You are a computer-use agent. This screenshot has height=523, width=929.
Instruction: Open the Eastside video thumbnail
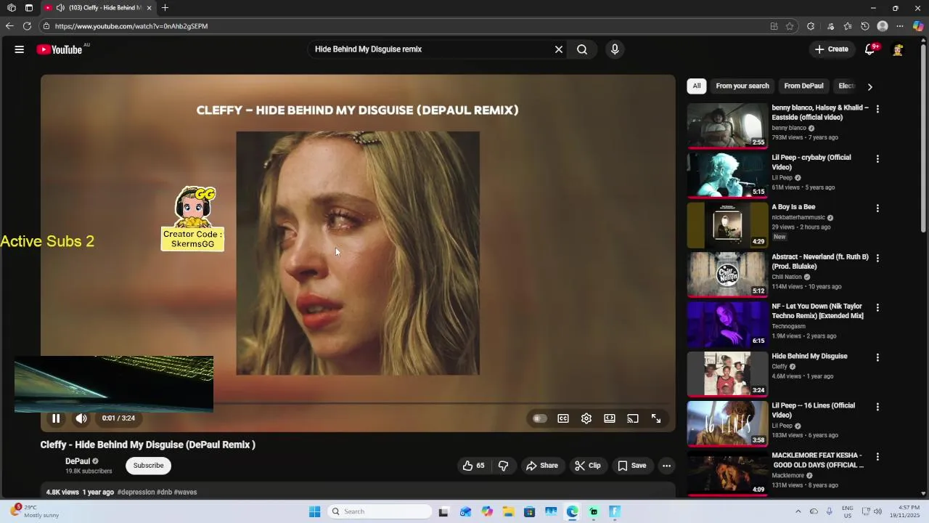(x=727, y=126)
